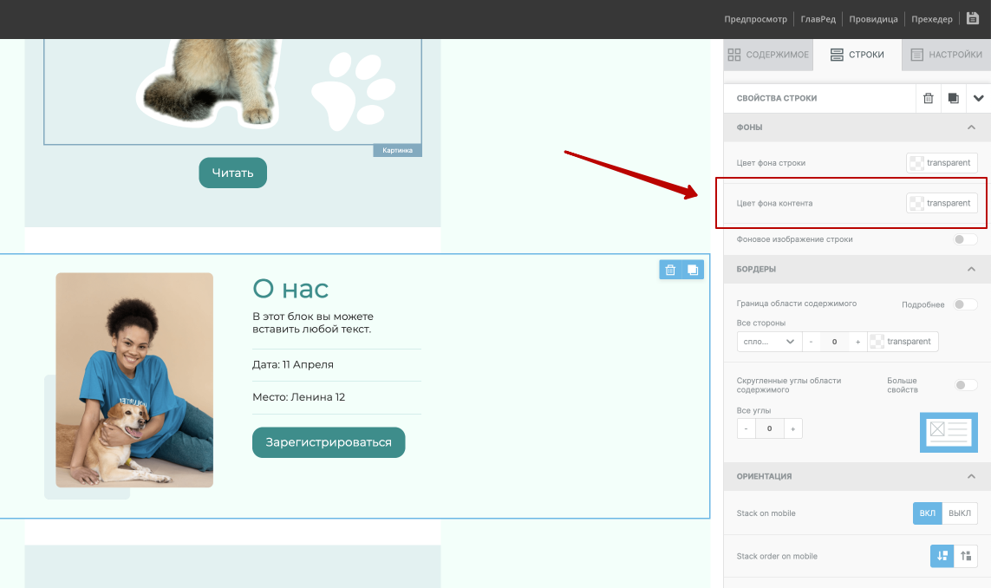The image size is (991, 588).
Task: Open the Настройки tab
Action: pos(946,55)
